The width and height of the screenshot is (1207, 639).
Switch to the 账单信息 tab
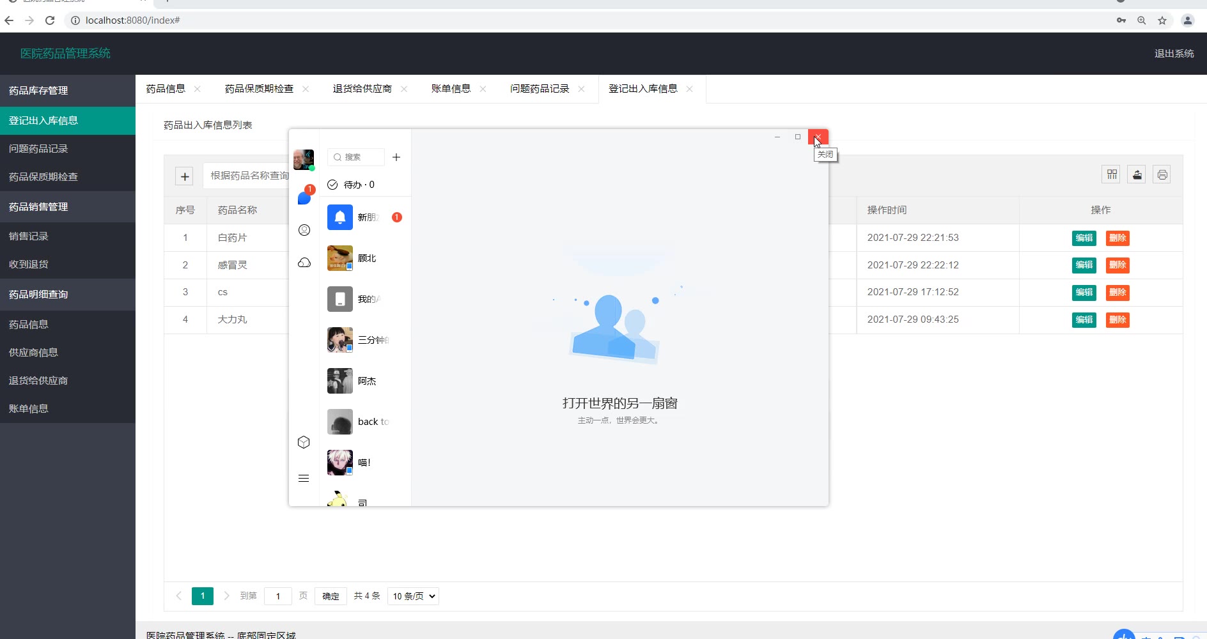pos(451,89)
